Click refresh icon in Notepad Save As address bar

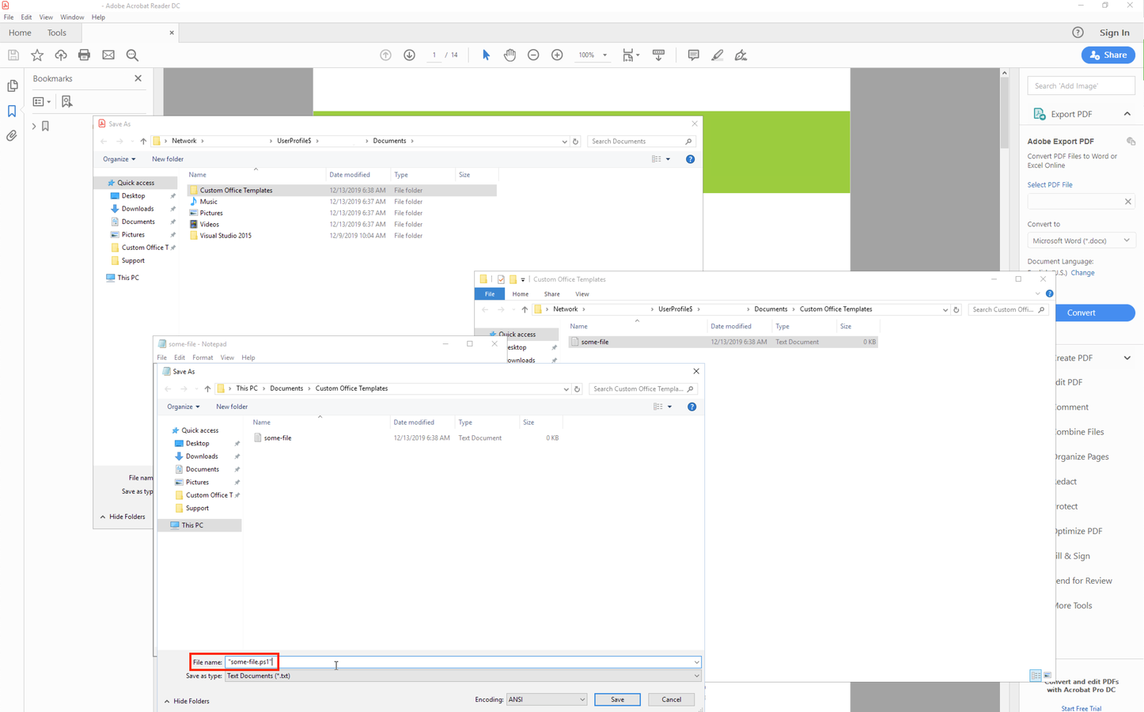[577, 388]
